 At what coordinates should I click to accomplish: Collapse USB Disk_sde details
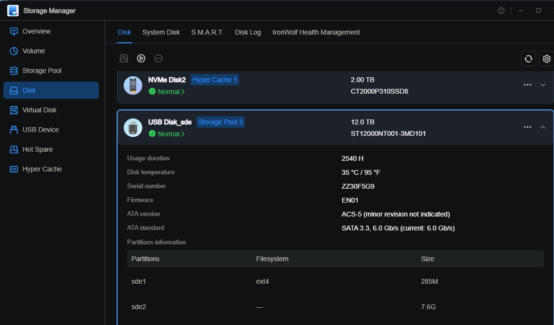[x=543, y=127]
